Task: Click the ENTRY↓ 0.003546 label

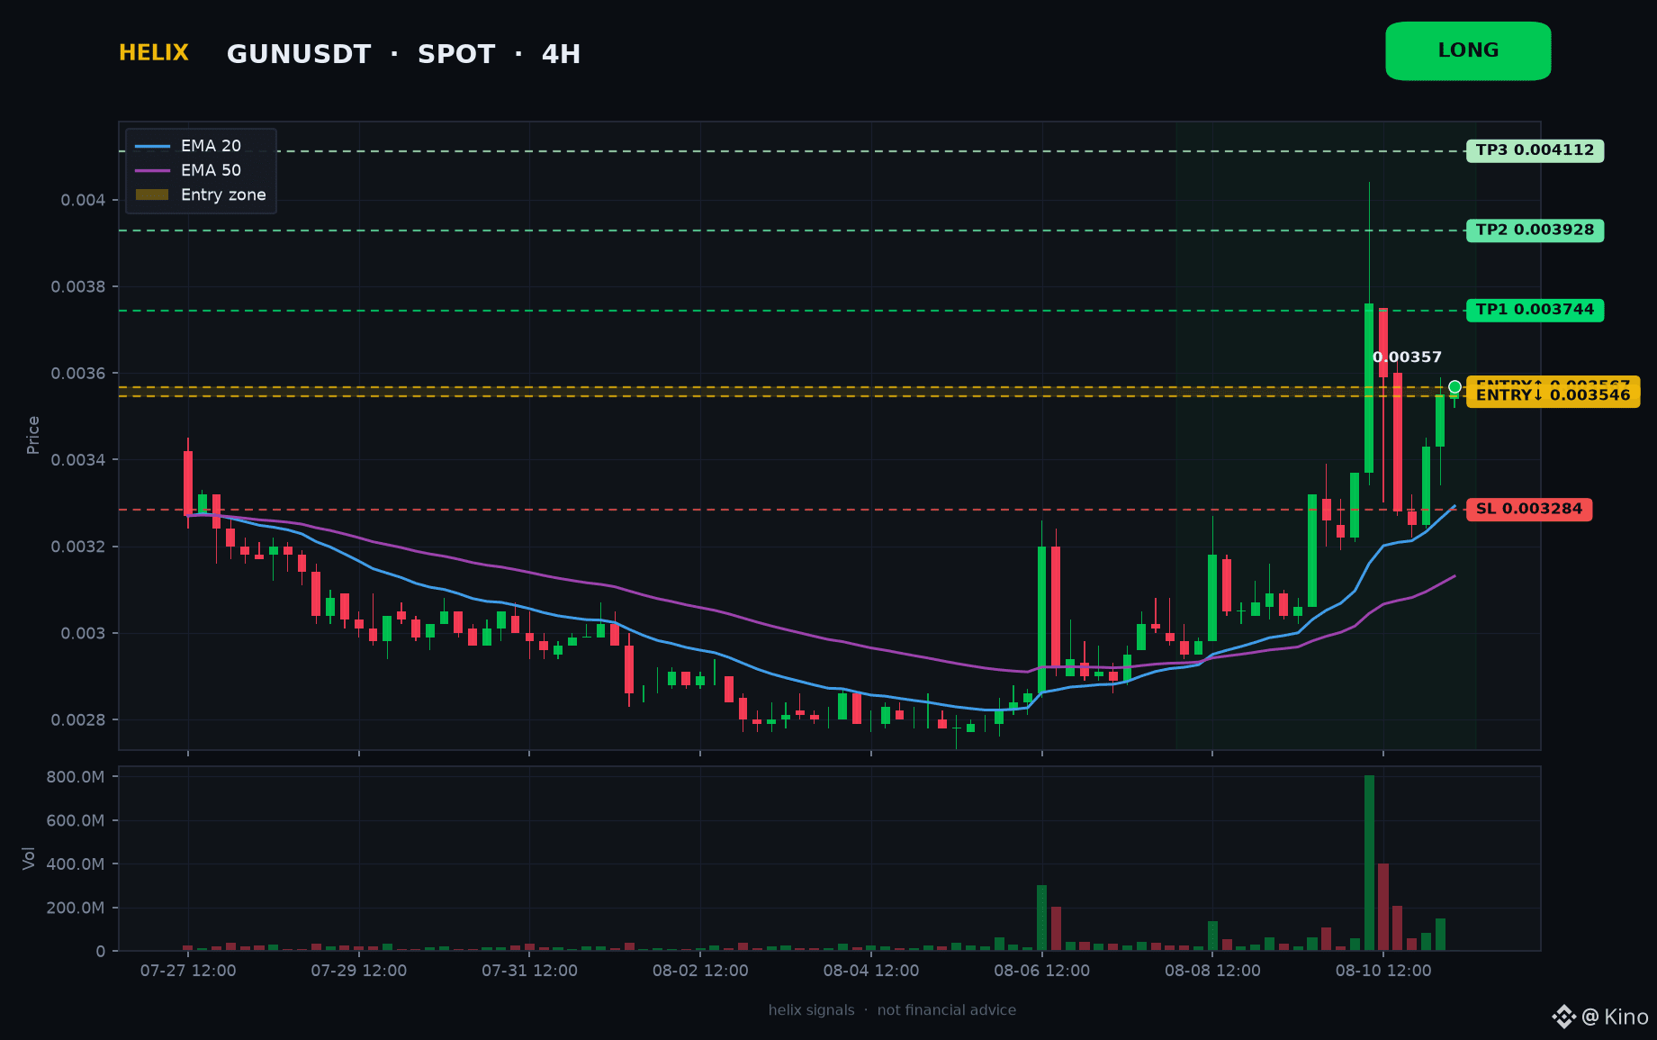Action: point(1553,395)
